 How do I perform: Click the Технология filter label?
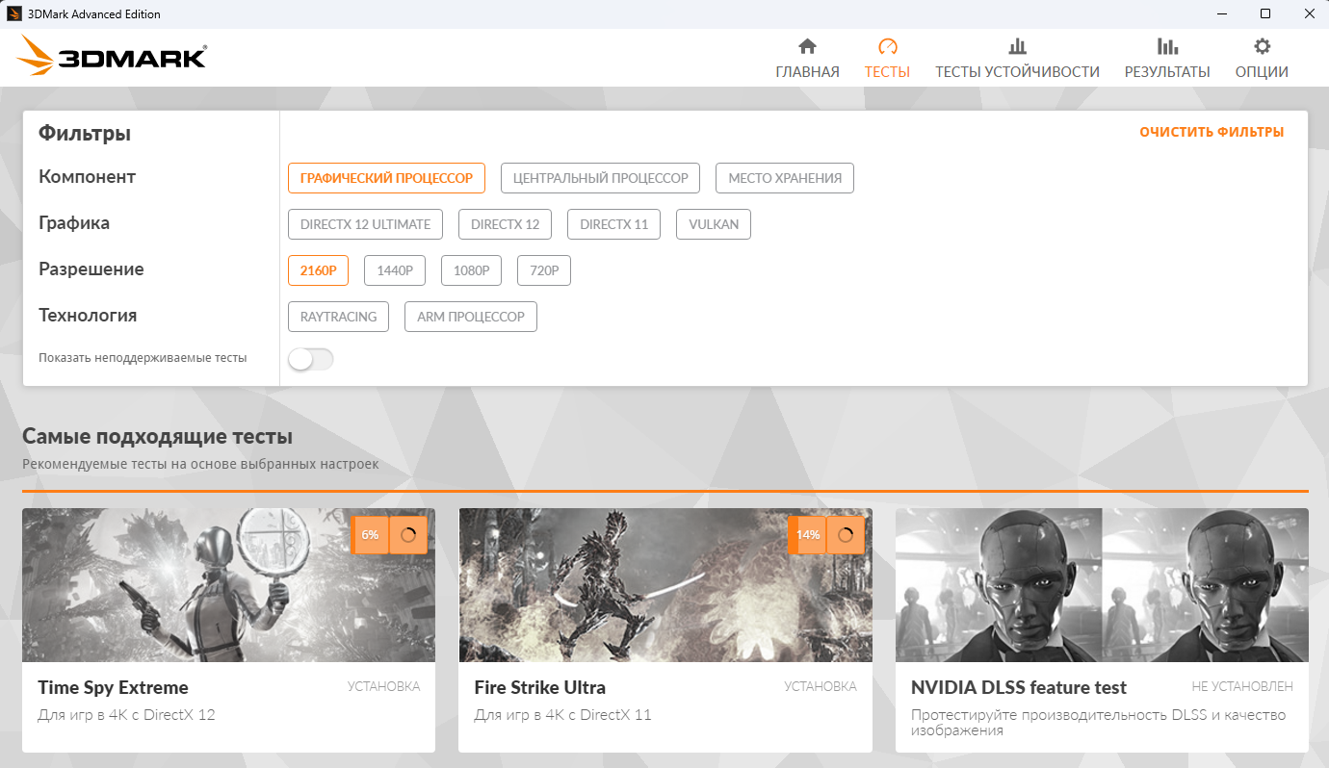click(88, 316)
